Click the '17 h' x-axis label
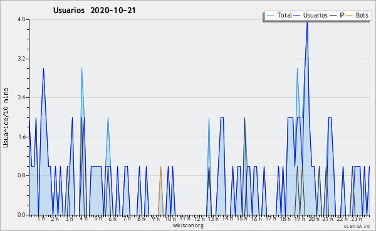This screenshot has width=376, height=231. pyautogui.click(x=271, y=219)
